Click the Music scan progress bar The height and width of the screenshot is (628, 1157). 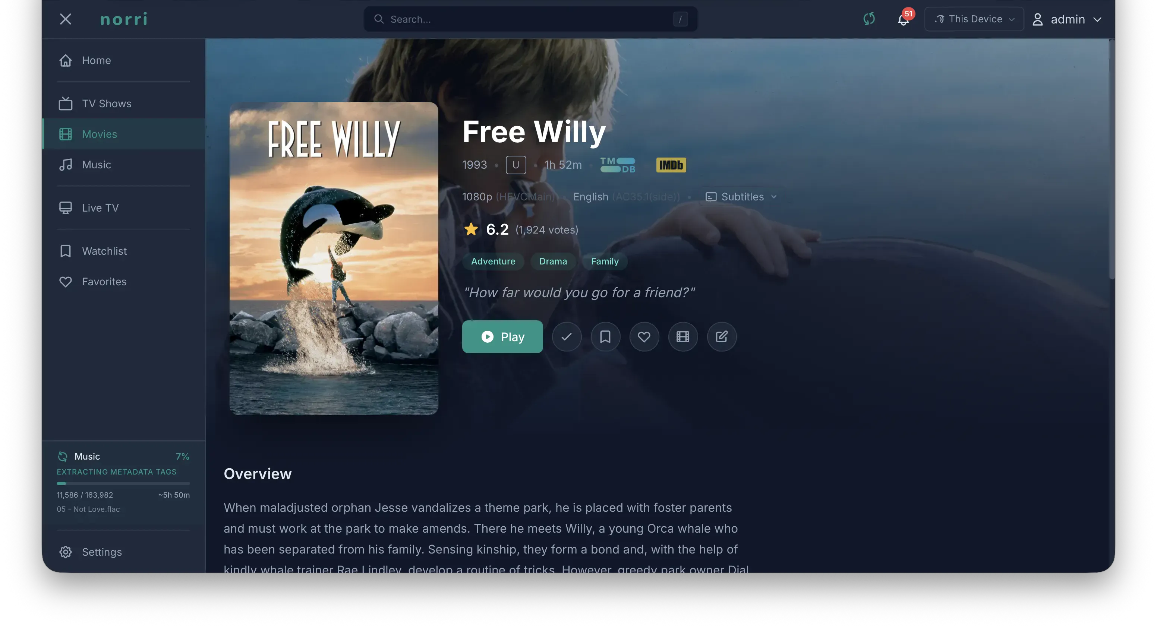click(x=123, y=483)
